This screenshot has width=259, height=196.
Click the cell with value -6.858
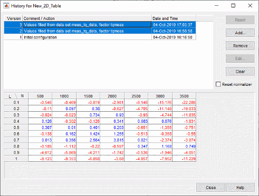[x=88, y=159]
